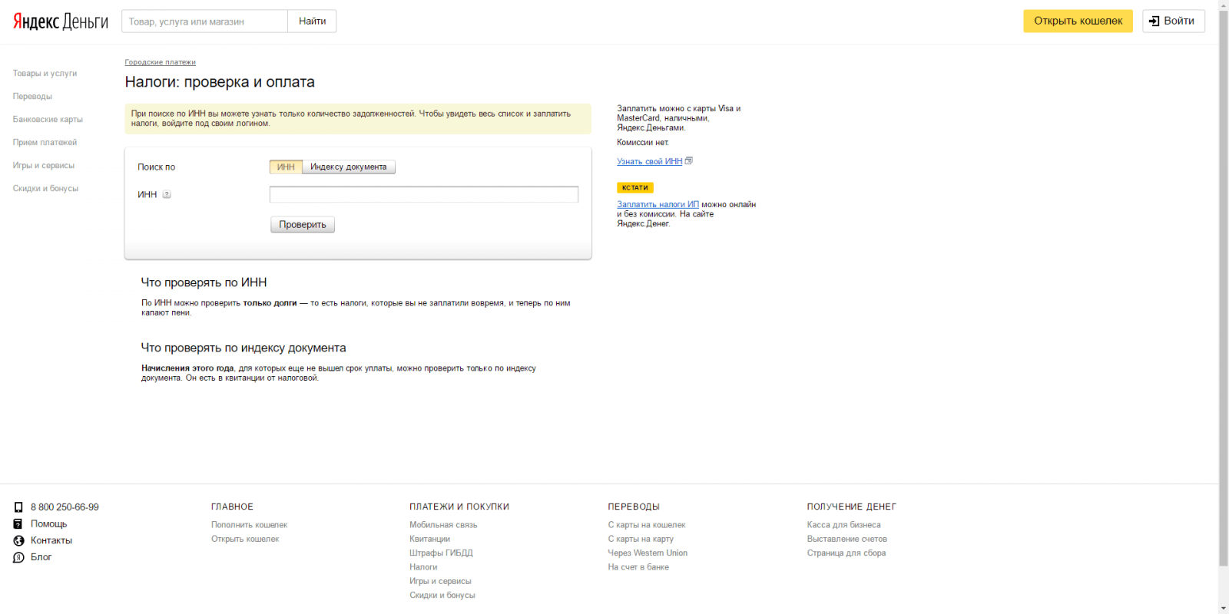Open Скидки и бонусы sidebar section
Viewport: 1229px width, 614px height.
pyautogui.click(x=45, y=189)
